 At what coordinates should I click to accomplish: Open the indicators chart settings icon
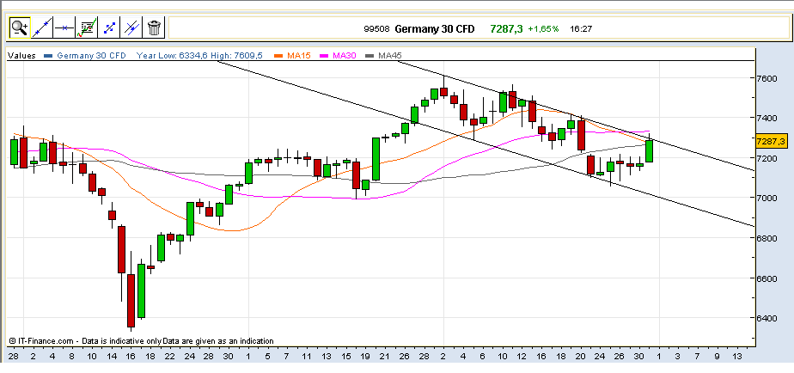(x=87, y=28)
